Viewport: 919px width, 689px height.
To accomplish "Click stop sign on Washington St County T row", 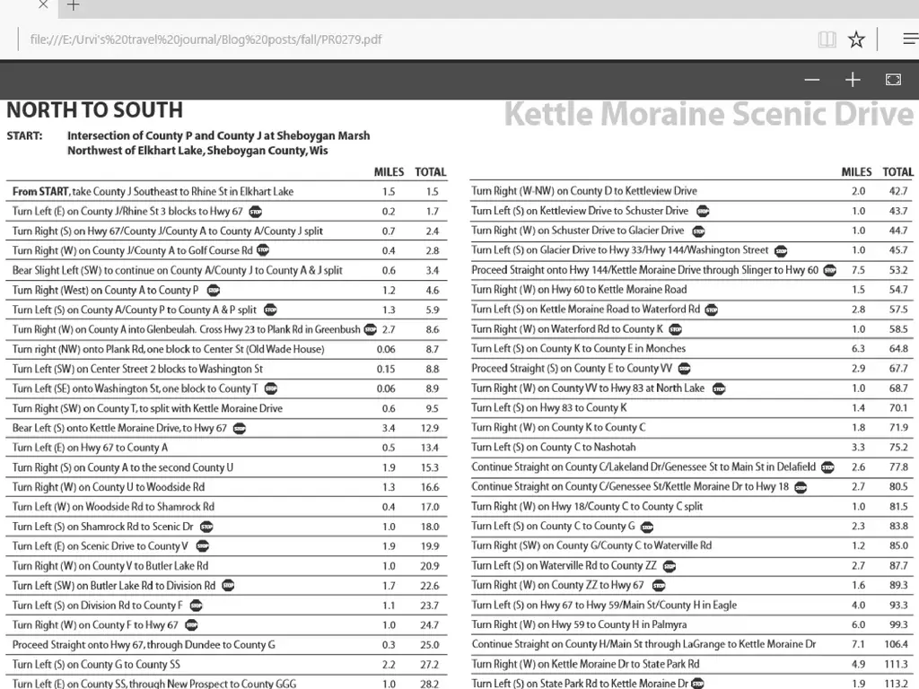I will tap(271, 388).
